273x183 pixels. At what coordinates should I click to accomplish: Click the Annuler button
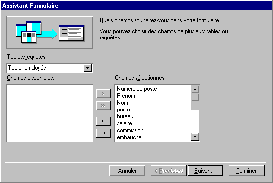[127, 171]
